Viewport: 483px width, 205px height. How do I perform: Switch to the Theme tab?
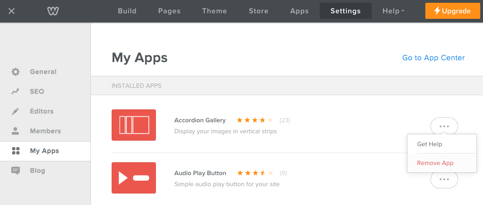(x=215, y=11)
